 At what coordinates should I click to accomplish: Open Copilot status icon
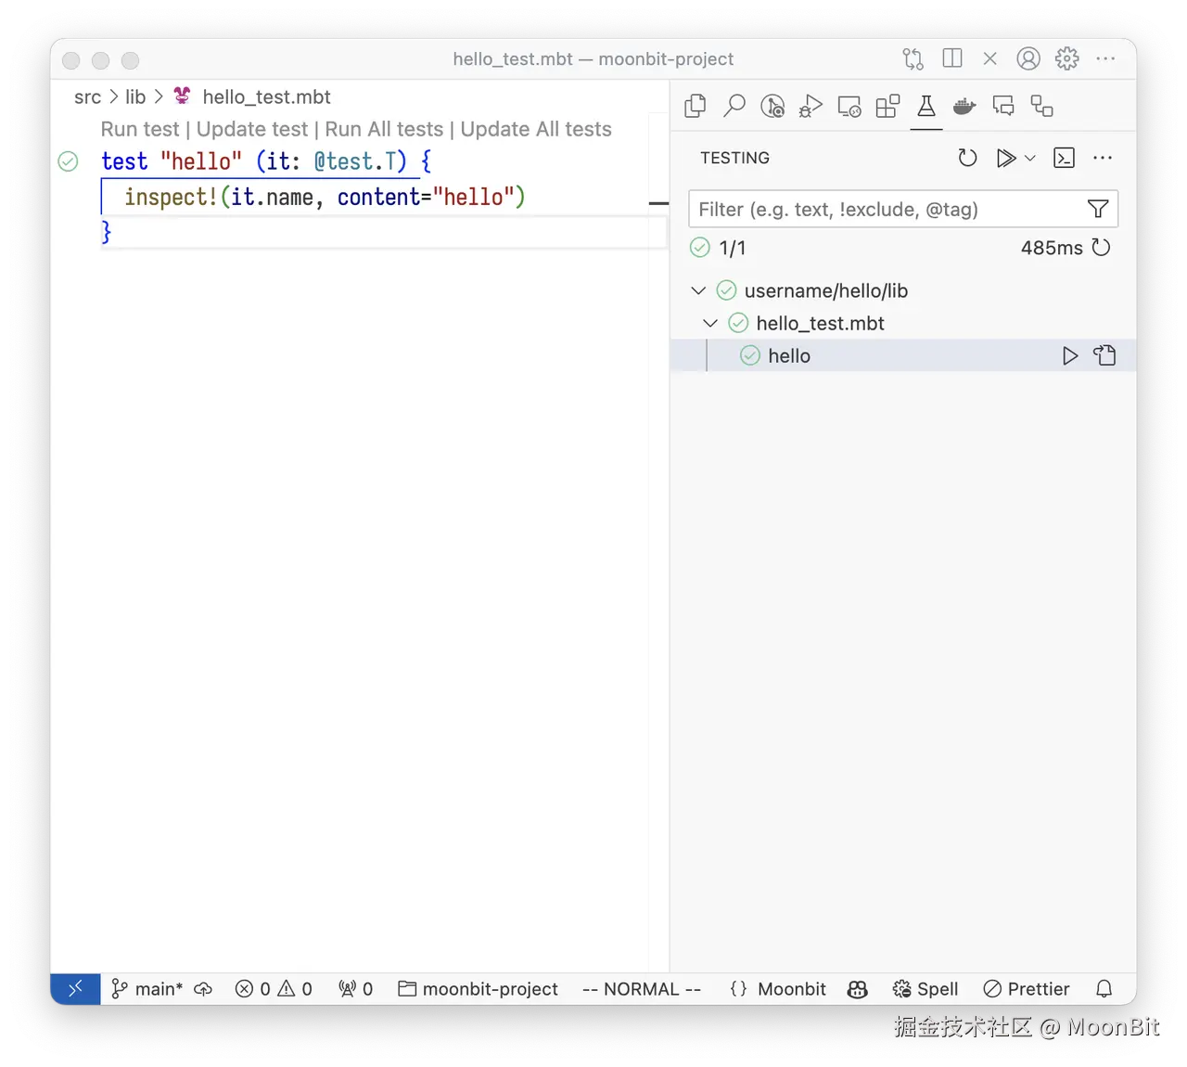tap(858, 989)
